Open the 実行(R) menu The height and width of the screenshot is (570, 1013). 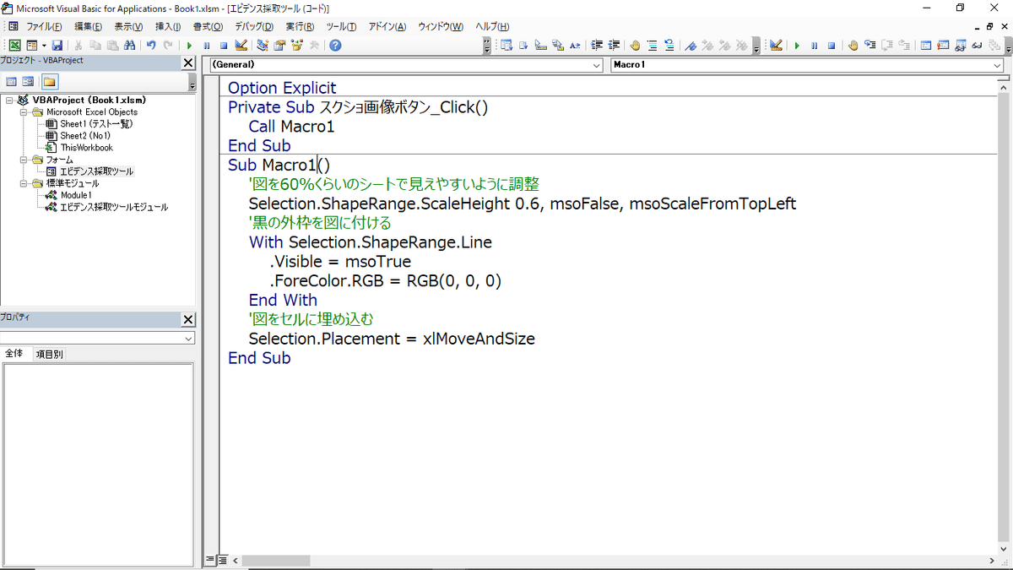pyautogui.click(x=300, y=27)
